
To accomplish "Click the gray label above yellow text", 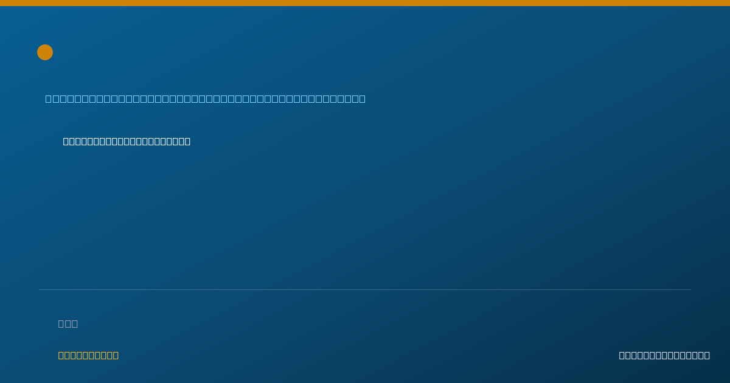I will point(68,324).
